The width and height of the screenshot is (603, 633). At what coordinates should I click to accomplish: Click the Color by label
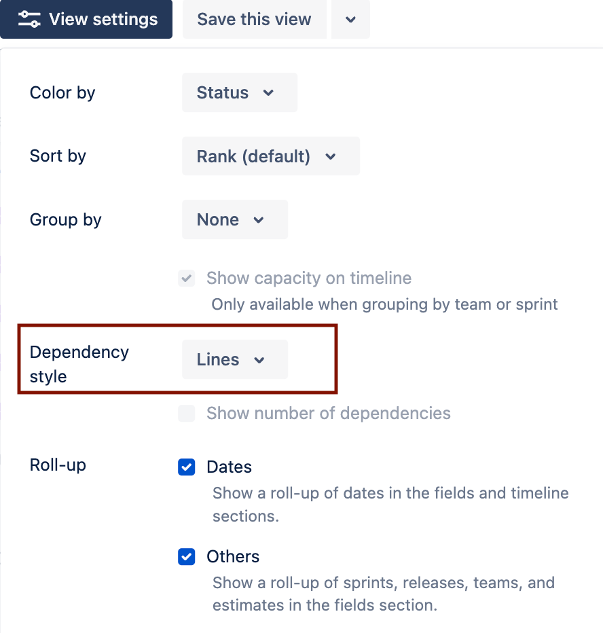[x=62, y=93]
